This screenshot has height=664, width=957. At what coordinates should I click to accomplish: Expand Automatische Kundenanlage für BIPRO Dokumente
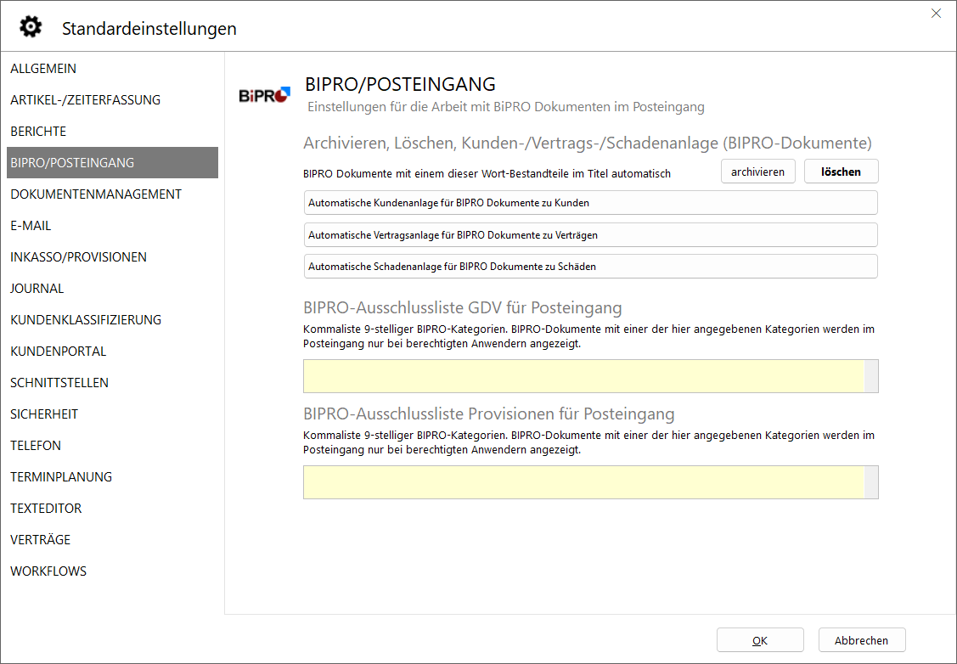590,203
